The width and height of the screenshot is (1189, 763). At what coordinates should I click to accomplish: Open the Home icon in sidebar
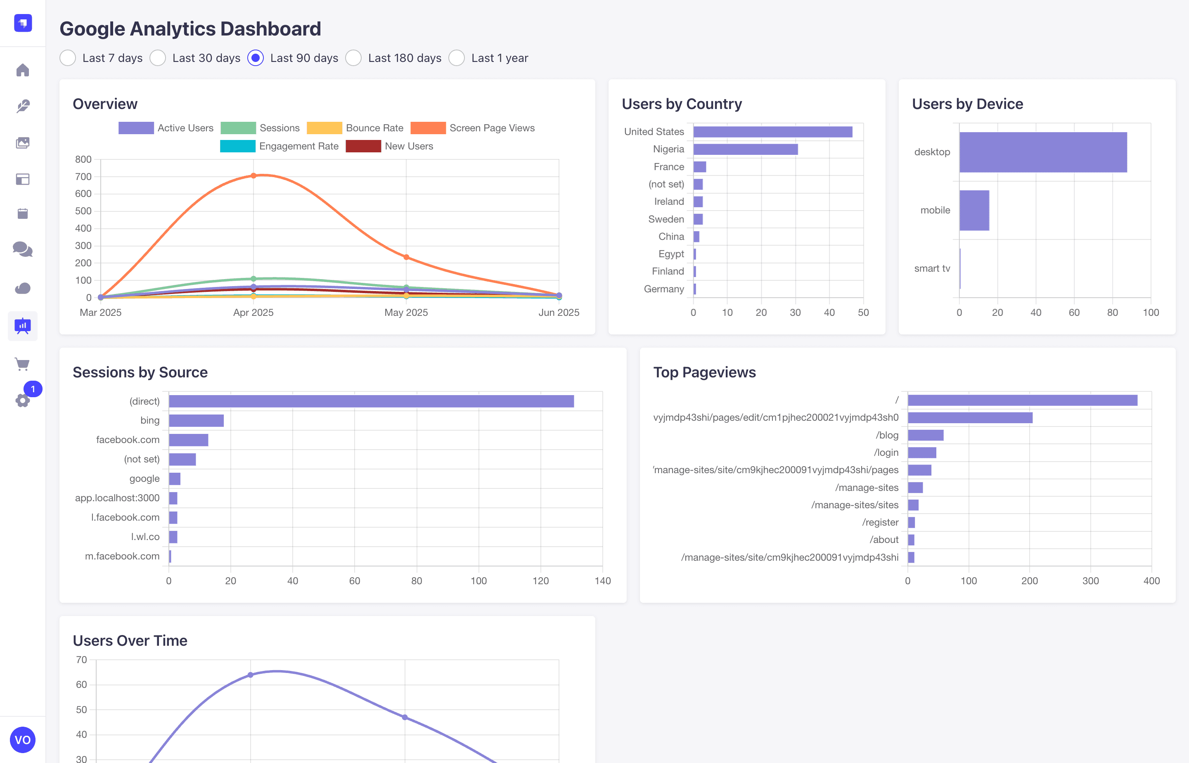(23, 70)
